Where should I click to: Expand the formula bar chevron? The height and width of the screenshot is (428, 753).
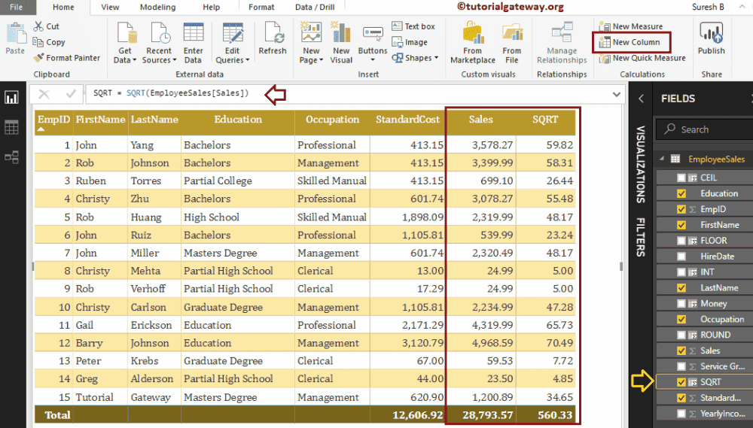(x=617, y=95)
